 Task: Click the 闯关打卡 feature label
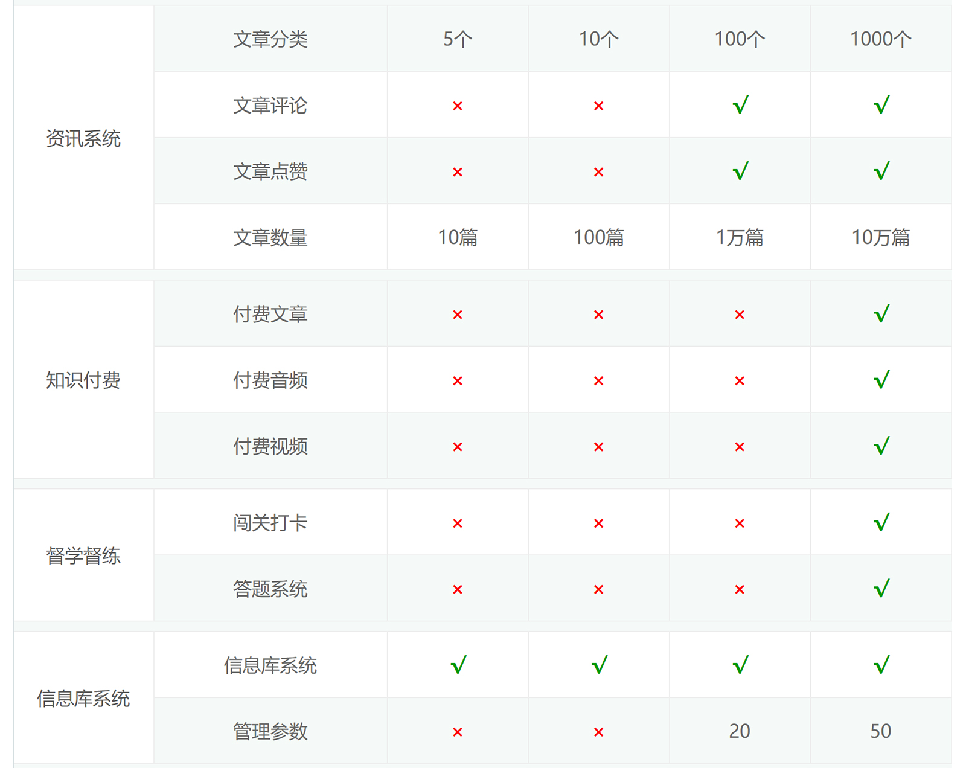(x=270, y=523)
